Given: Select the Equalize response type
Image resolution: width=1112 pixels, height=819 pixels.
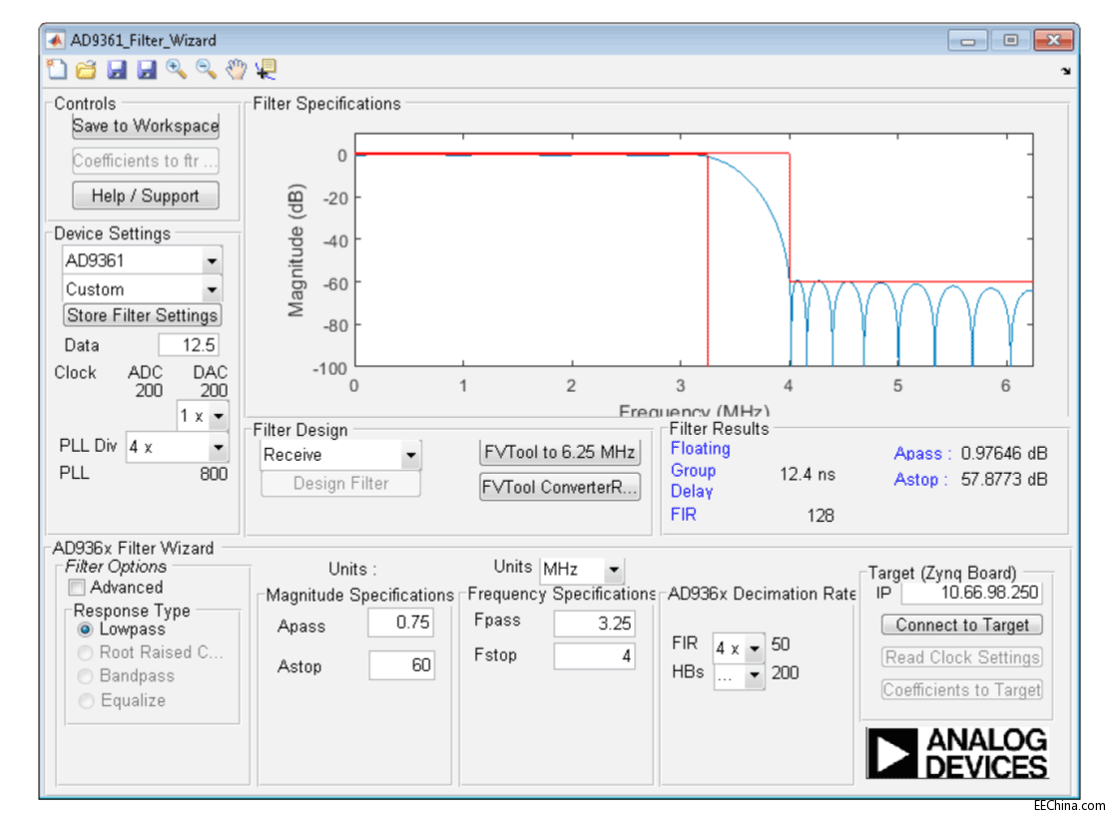Looking at the screenshot, I should point(85,700).
